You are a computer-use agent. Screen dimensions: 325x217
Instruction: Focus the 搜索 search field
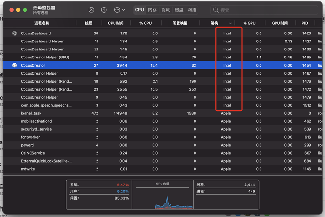[x=264, y=10]
